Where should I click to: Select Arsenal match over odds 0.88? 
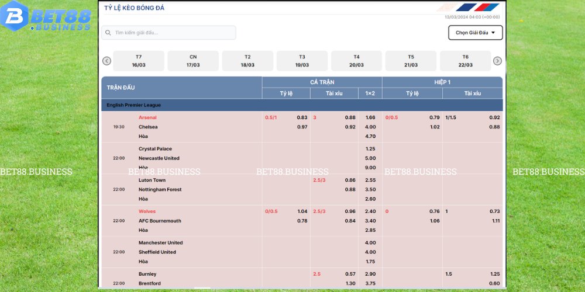point(350,117)
